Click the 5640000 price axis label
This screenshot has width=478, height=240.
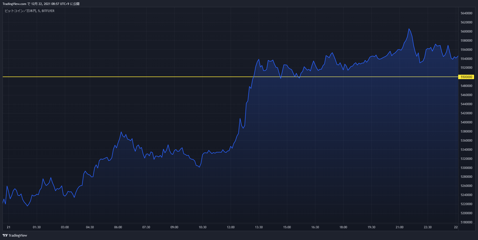467,13
